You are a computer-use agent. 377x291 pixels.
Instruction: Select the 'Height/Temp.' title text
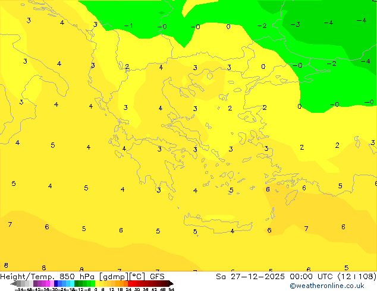coord(28,277)
